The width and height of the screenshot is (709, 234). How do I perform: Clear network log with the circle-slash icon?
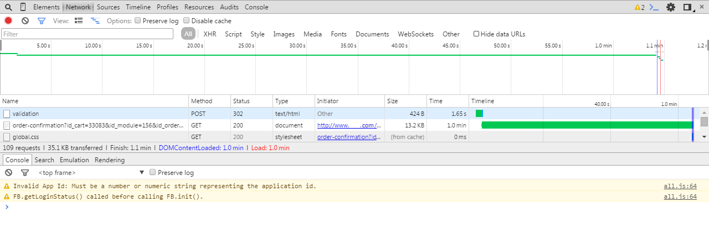(x=25, y=20)
